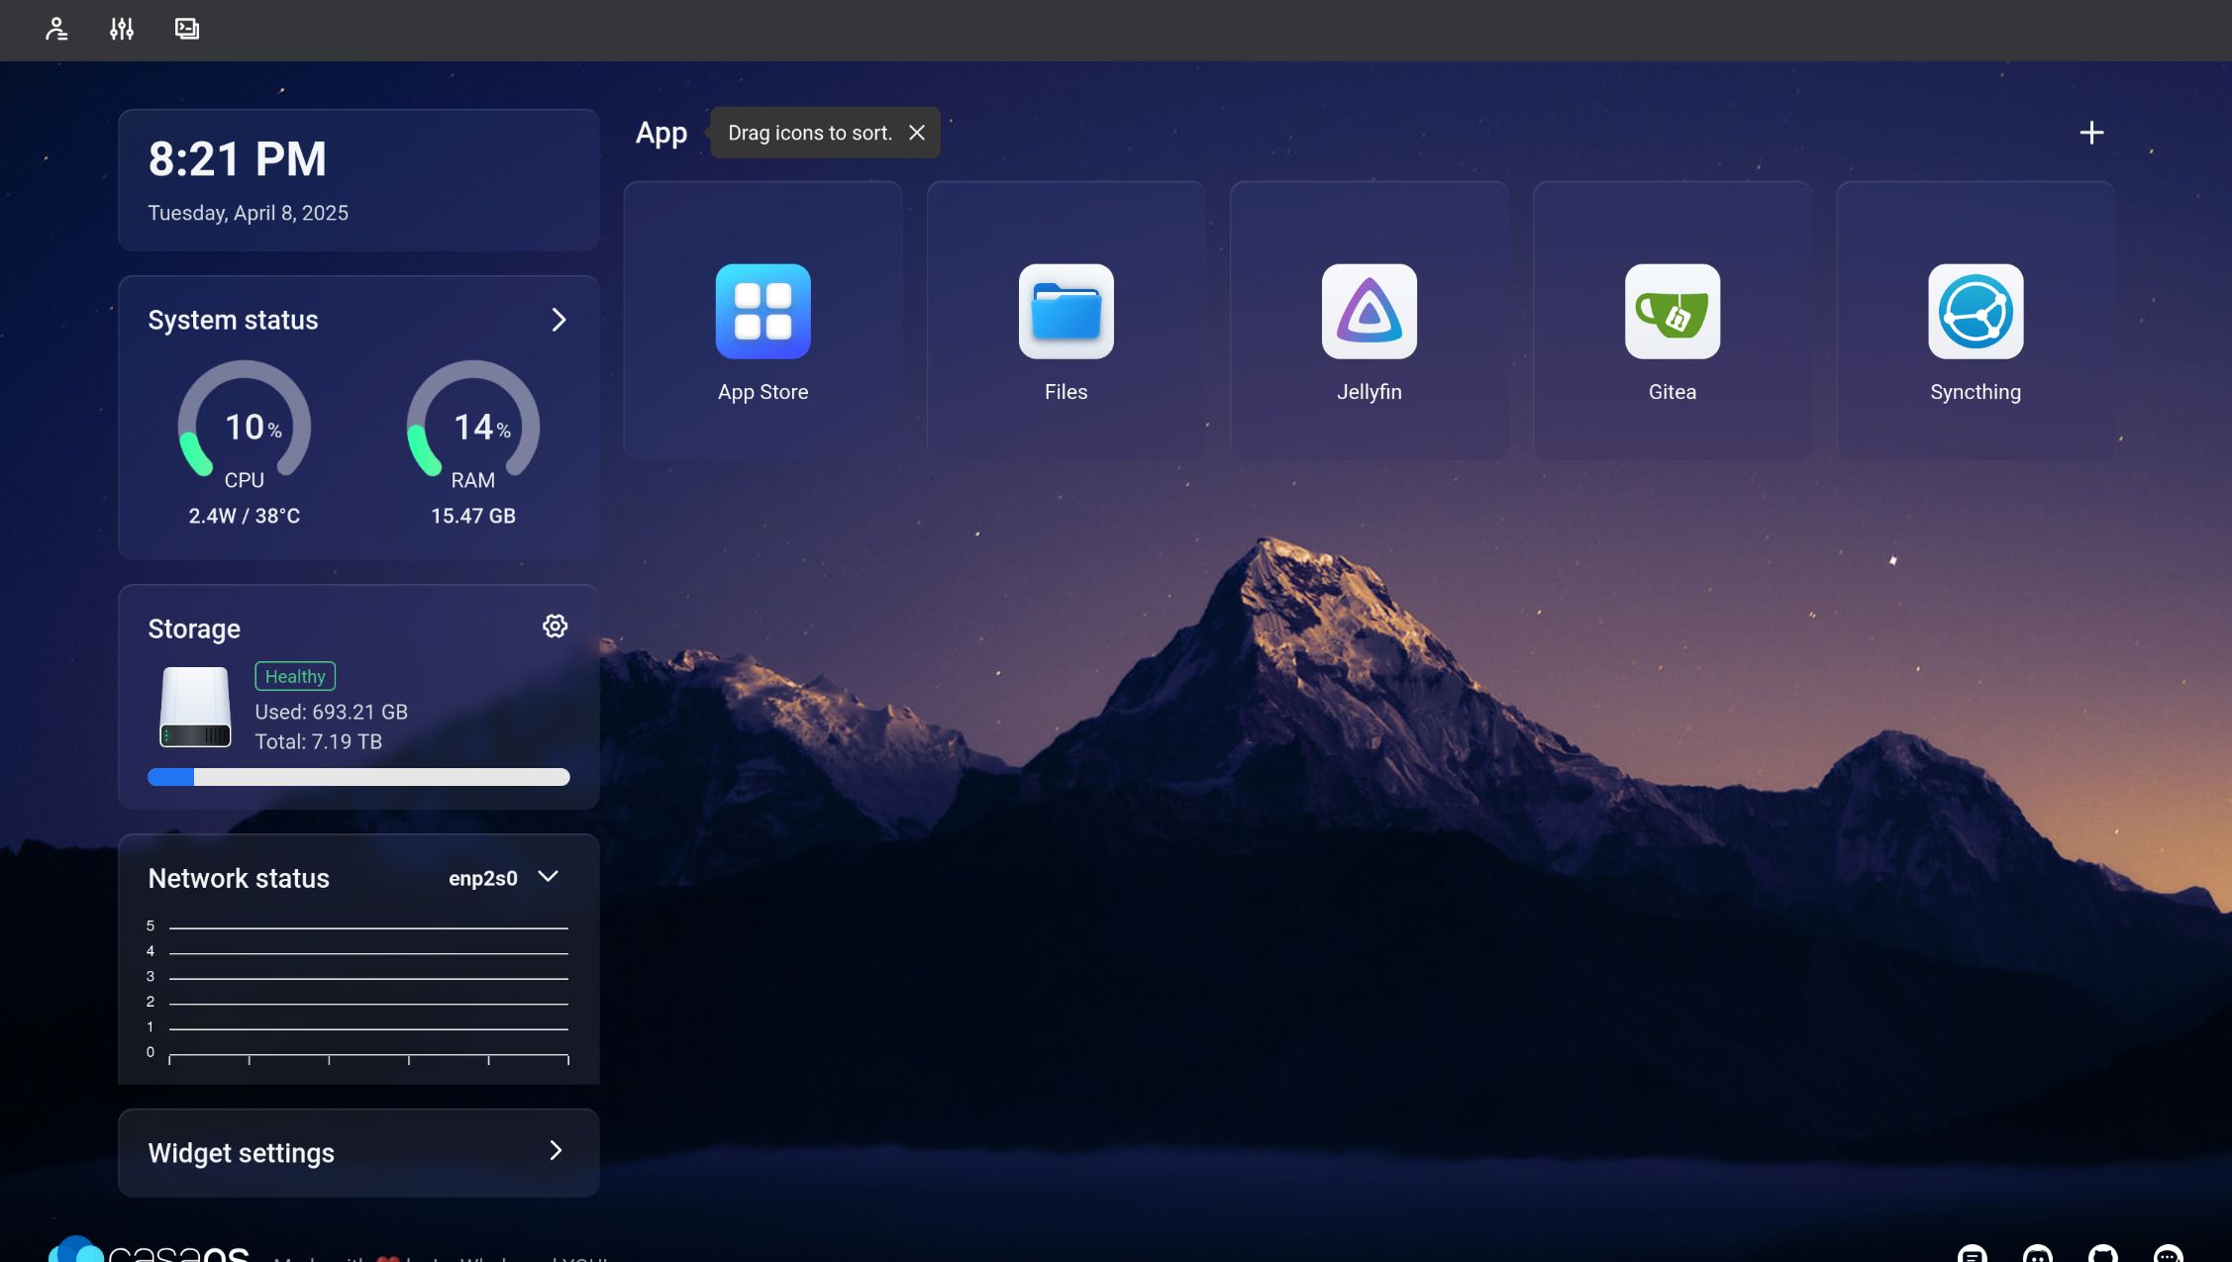Launch the Syncthing app icon
This screenshot has height=1262, width=2232.
[1975, 311]
